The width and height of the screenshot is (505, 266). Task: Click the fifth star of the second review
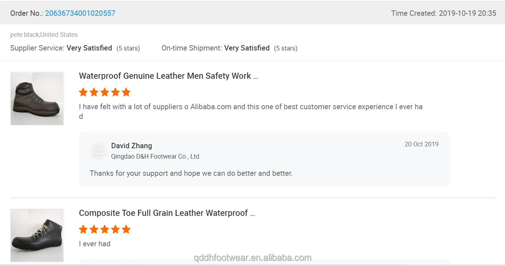click(x=126, y=229)
